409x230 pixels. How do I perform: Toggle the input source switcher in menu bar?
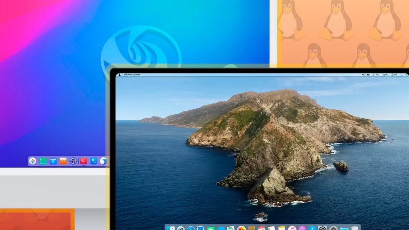pyautogui.click(x=378, y=74)
